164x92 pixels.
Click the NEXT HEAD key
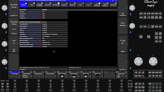coord(141,37)
